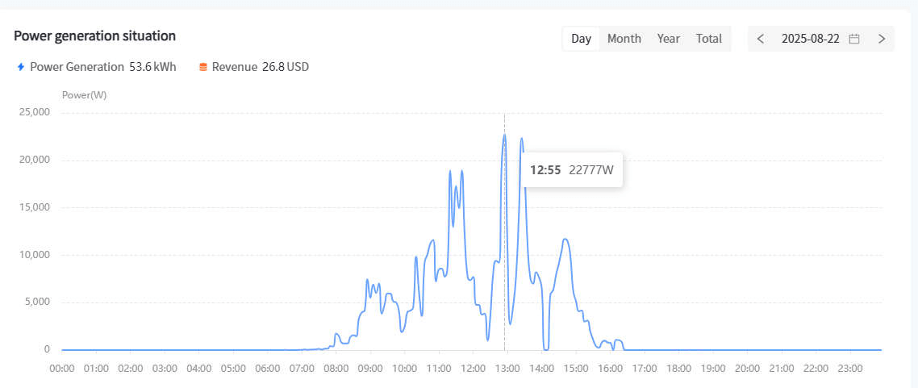Click the 08:00 x-axis label
The width and height of the screenshot is (918, 388).
coord(336,369)
